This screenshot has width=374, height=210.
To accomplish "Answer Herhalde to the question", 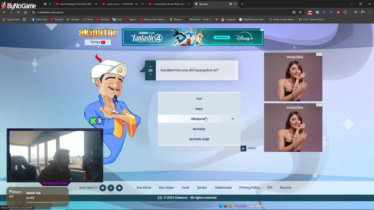I will click(199, 129).
